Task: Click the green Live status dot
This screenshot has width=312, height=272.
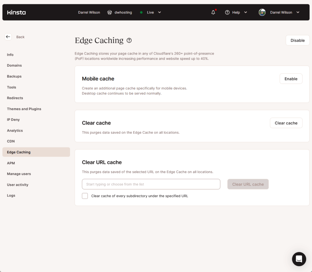Action: pos(141,12)
